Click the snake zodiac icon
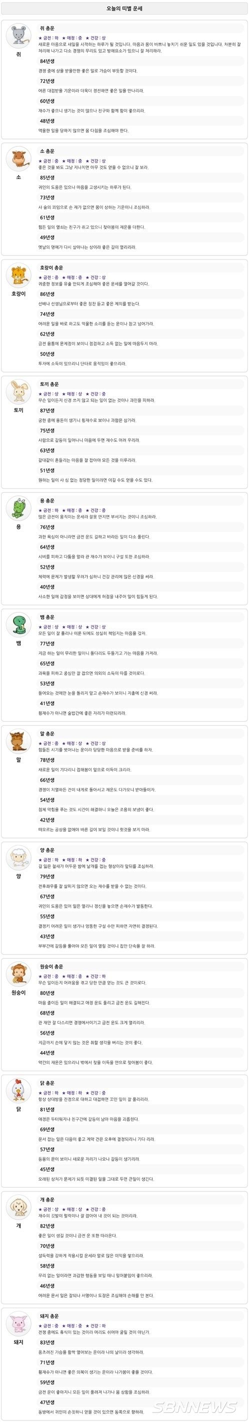250x1422 pixels. 18,625
